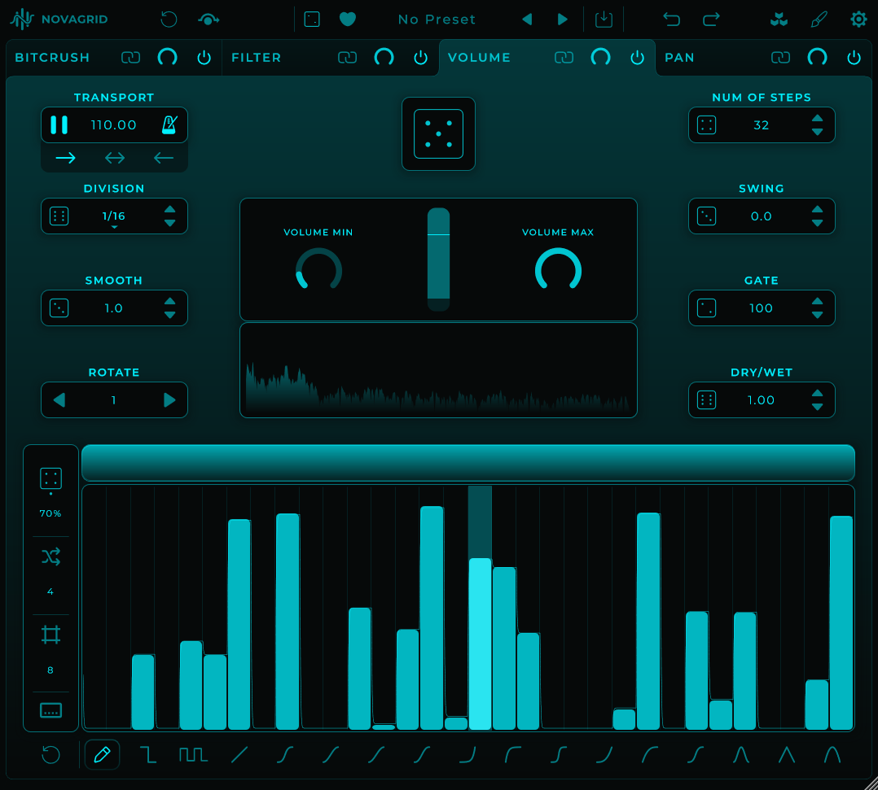Viewport: 878px width, 790px height.
Task: Select the triangle peak shape preset
Action: click(x=787, y=755)
